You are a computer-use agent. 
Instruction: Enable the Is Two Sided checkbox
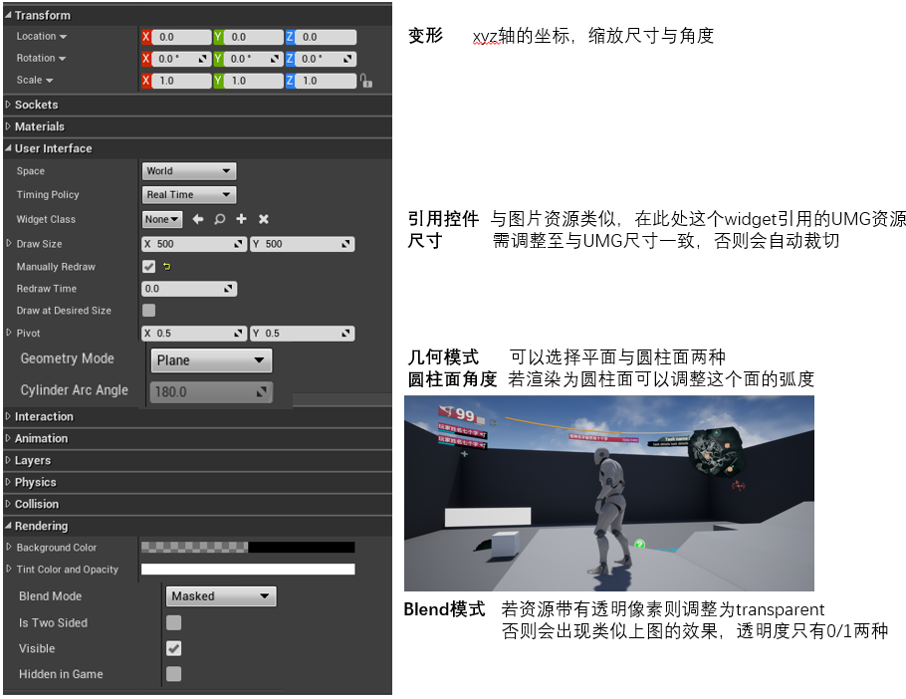pos(173,622)
